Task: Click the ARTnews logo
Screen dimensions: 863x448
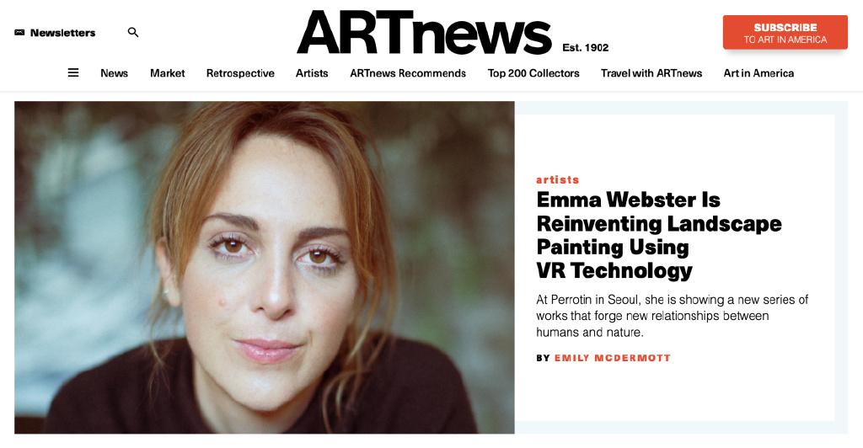Action: click(425, 34)
